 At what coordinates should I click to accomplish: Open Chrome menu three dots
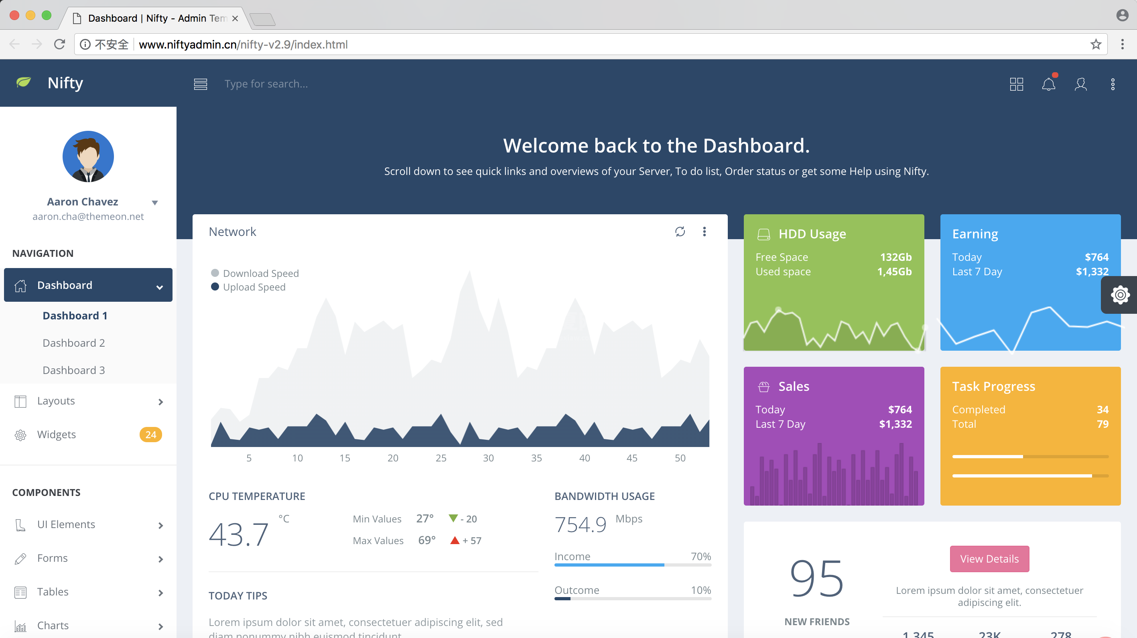(1123, 44)
